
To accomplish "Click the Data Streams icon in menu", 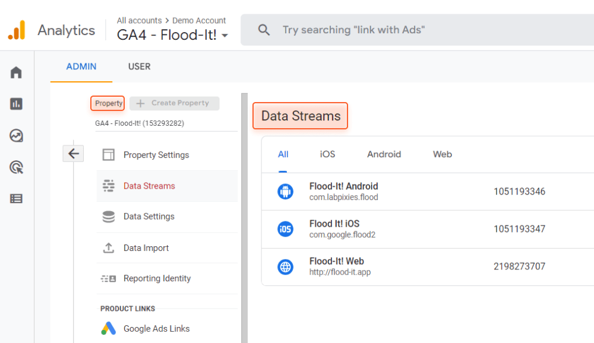I will coord(108,186).
